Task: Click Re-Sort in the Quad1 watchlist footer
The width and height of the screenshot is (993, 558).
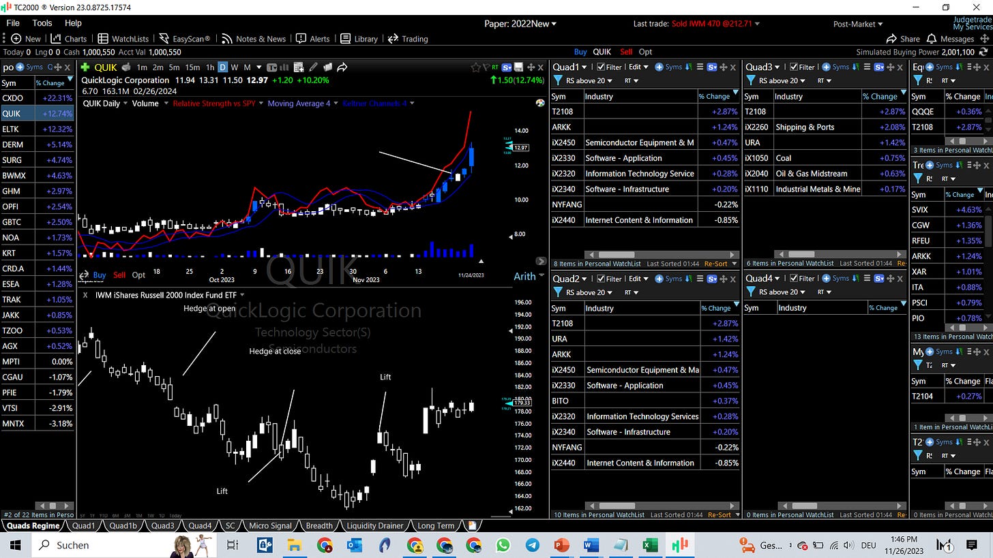Action: point(715,263)
